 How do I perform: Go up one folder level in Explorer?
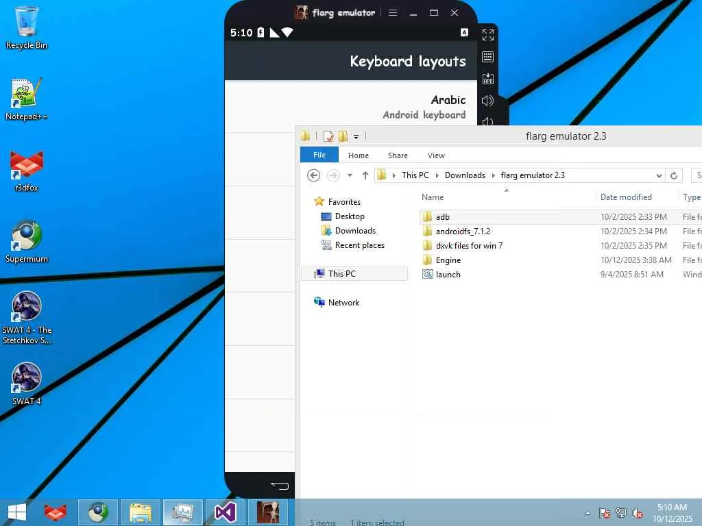[x=365, y=175]
